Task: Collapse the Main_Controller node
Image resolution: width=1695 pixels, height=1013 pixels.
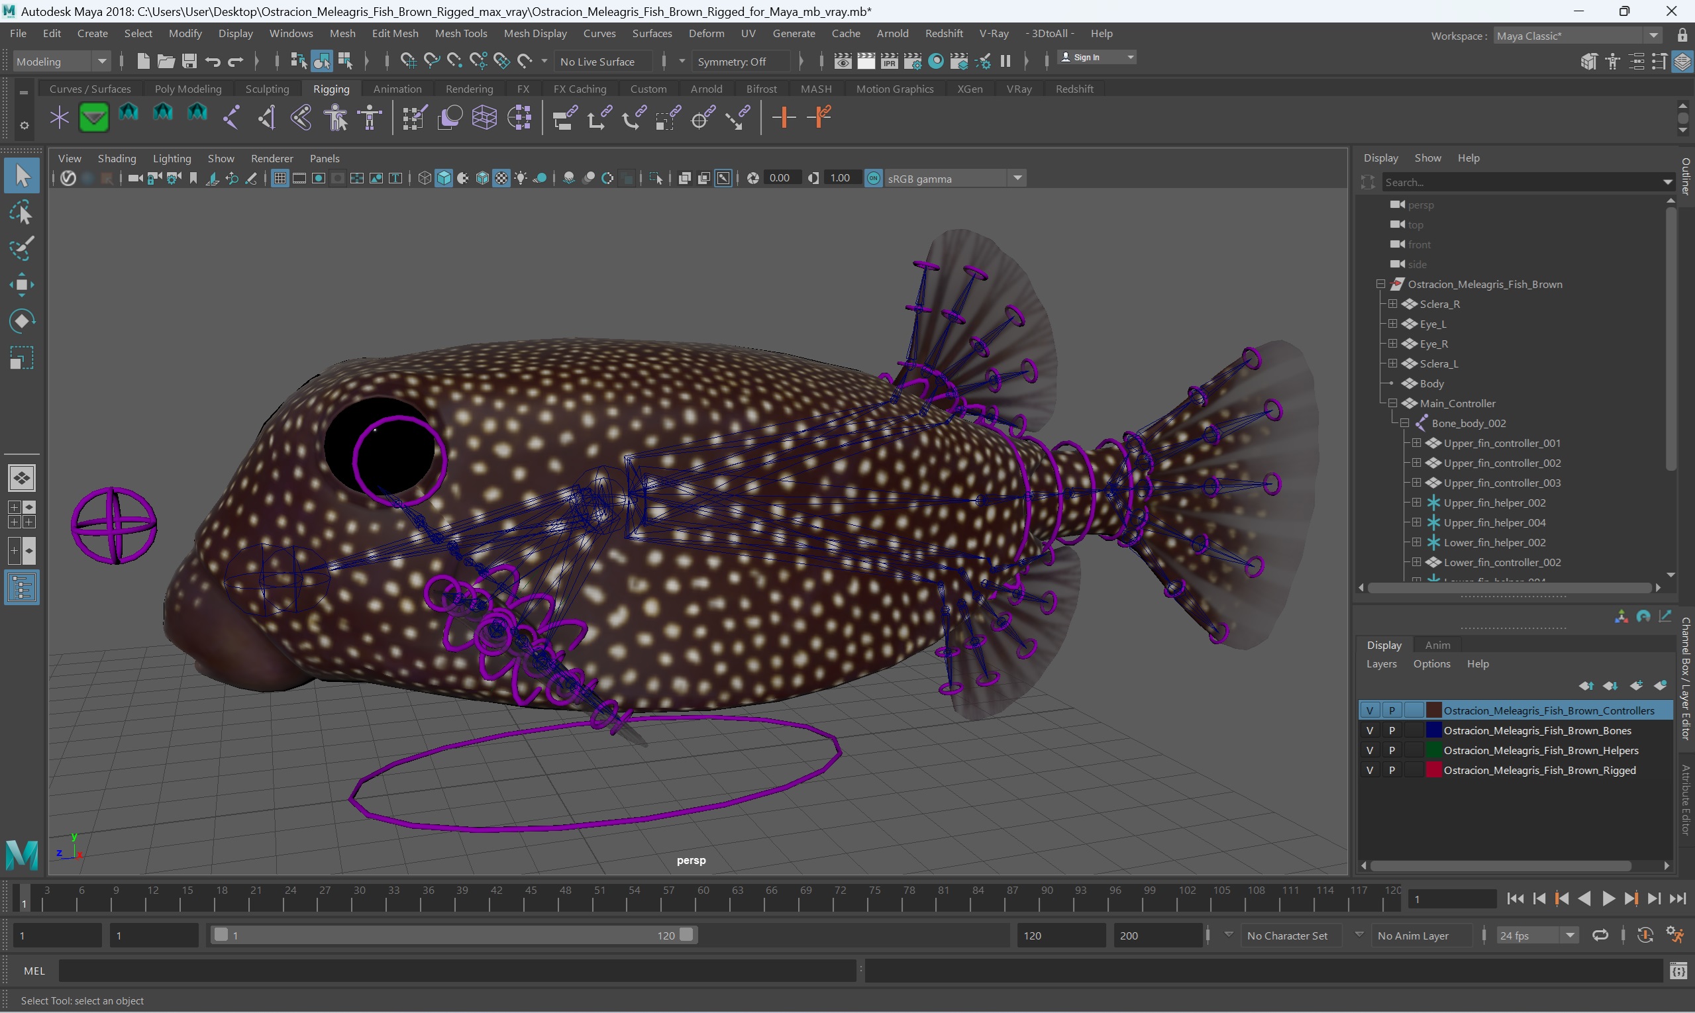Action: coord(1392,403)
